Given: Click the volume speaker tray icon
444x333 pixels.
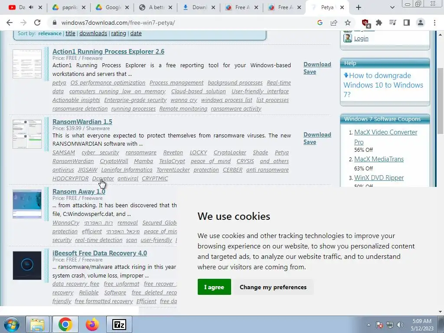Looking at the screenshot, I should tap(400, 325).
